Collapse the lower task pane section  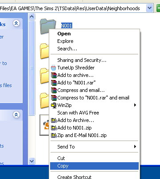[16, 114]
